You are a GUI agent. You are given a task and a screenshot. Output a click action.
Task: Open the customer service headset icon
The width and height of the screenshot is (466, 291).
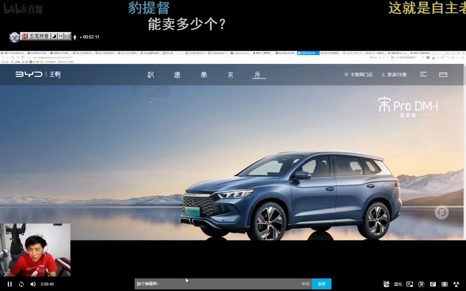(x=442, y=212)
